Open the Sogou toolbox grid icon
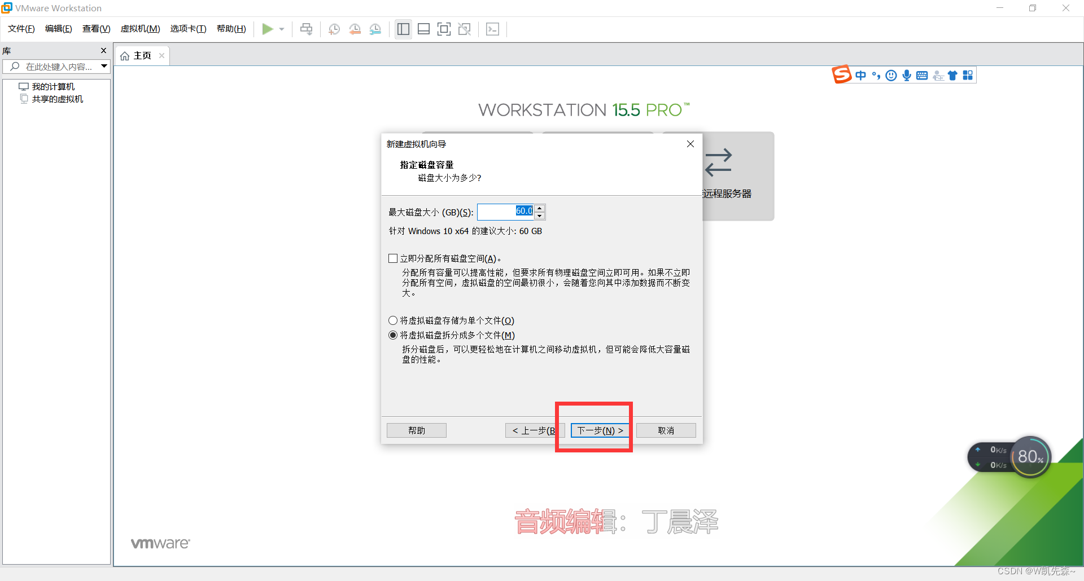 (x=968, y=76)
